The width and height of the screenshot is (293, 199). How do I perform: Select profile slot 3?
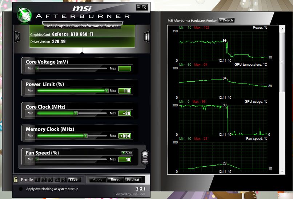[51, 180]
